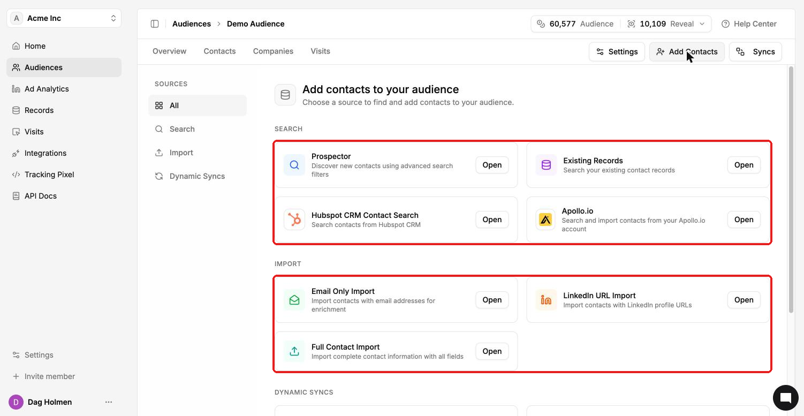
Task: Click the Prospector magnifier icon
Action: (x=294, y=165)
